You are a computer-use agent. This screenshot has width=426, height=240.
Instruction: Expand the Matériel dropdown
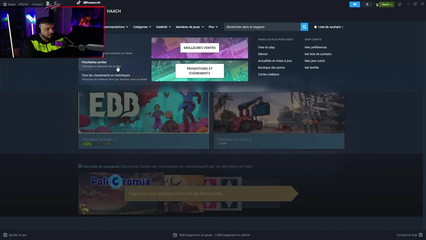click(x=163, y=27)
